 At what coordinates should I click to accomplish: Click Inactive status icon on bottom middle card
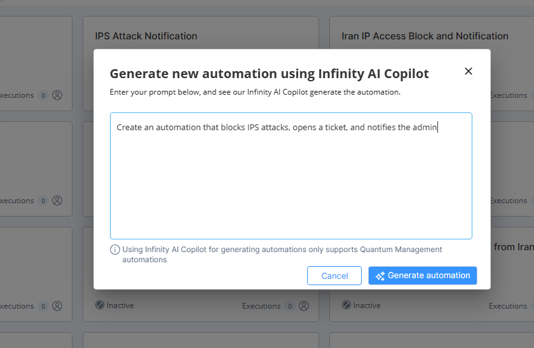[x=99, y=305]
